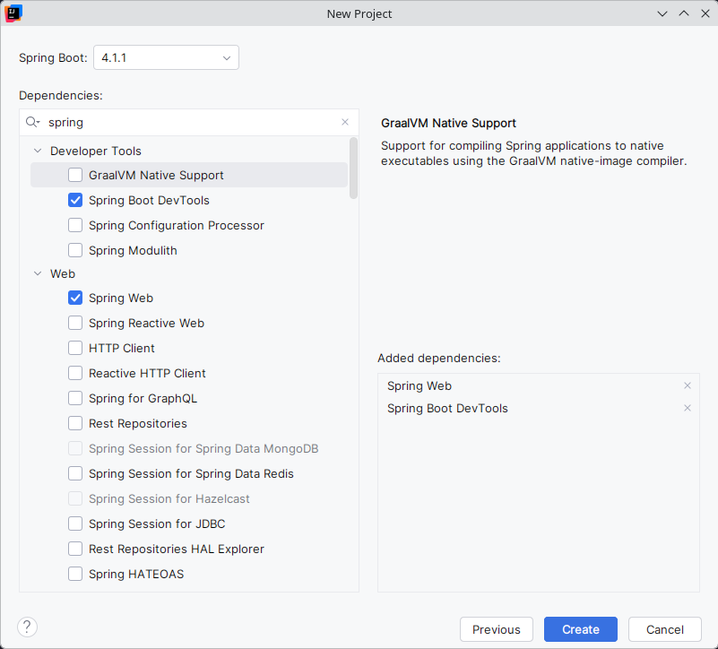Tick Spring Session for JDBC checkbox

75,524
